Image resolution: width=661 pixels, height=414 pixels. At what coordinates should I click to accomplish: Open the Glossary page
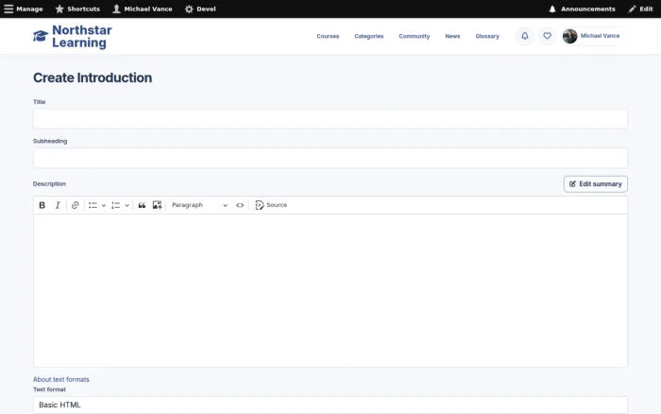point(487,36)
